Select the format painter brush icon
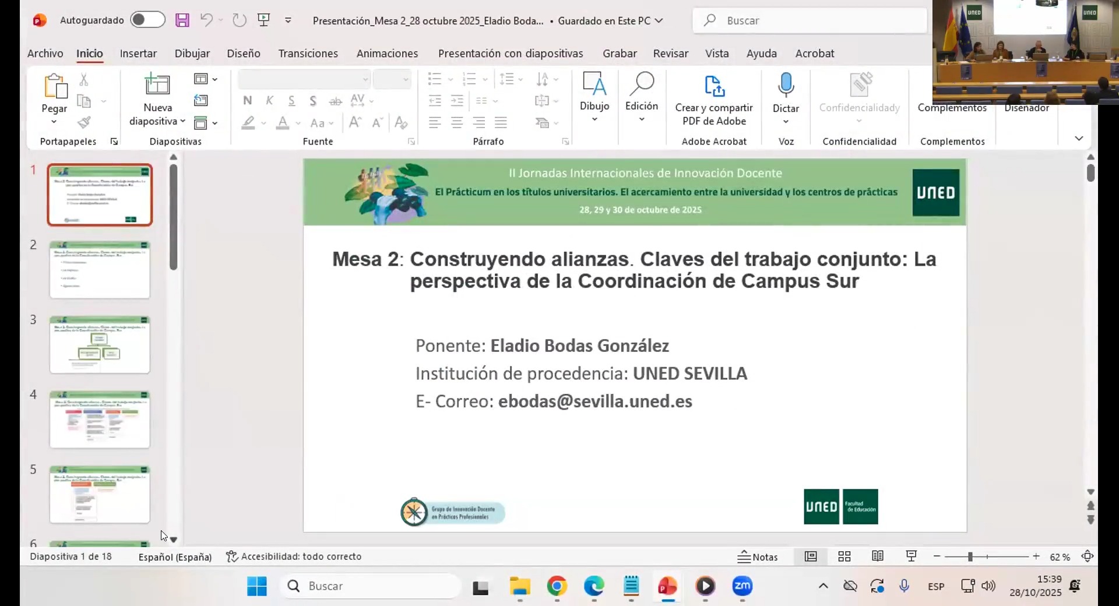The height and width of the screenshot is (606, 1119). pyautogui.click(x=85, y=122)
